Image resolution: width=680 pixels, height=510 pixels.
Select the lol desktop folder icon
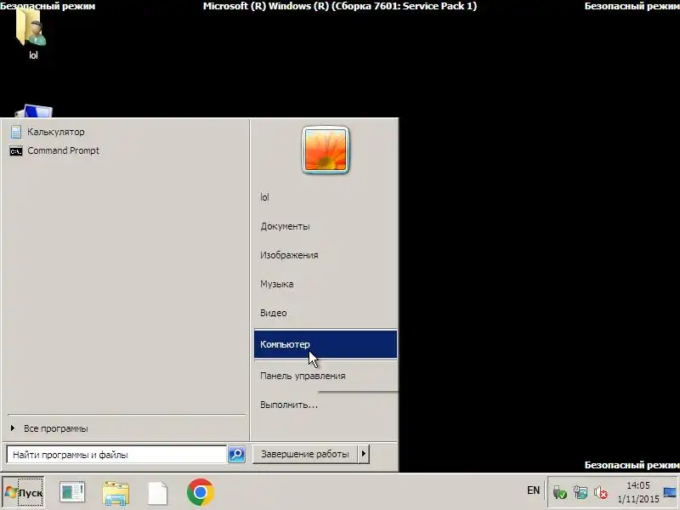tap(32, 33)
